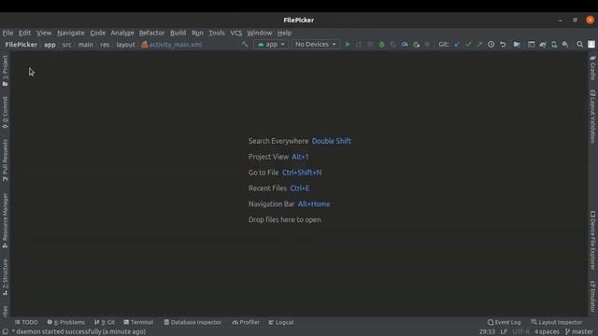
Task: Open the app run configuration dropdown
Action: tap(271, 44)
